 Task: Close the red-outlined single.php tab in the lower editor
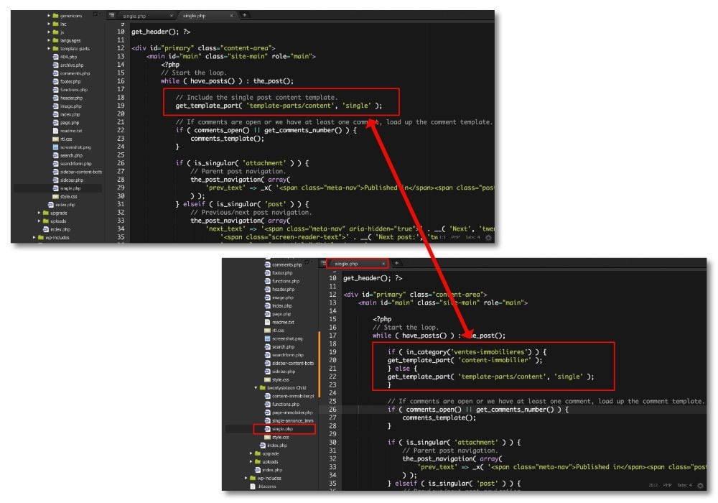(x=383, y=264)
